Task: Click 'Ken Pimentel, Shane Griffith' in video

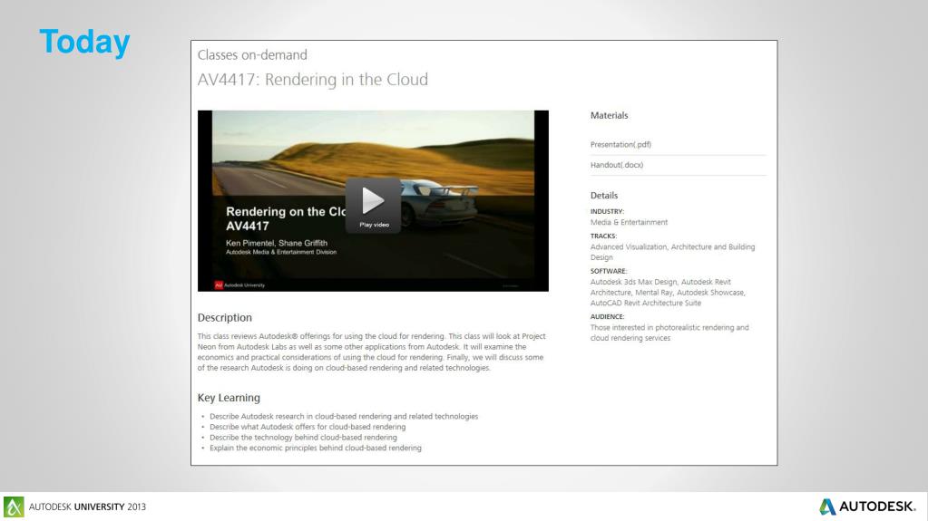Action: tap(277, 243)
